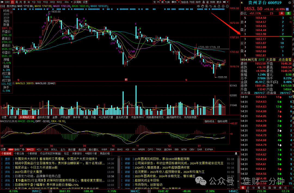Click the zoom out minus circle icon
The height and width of the screenshot is (193, 294).
[227, 6]
